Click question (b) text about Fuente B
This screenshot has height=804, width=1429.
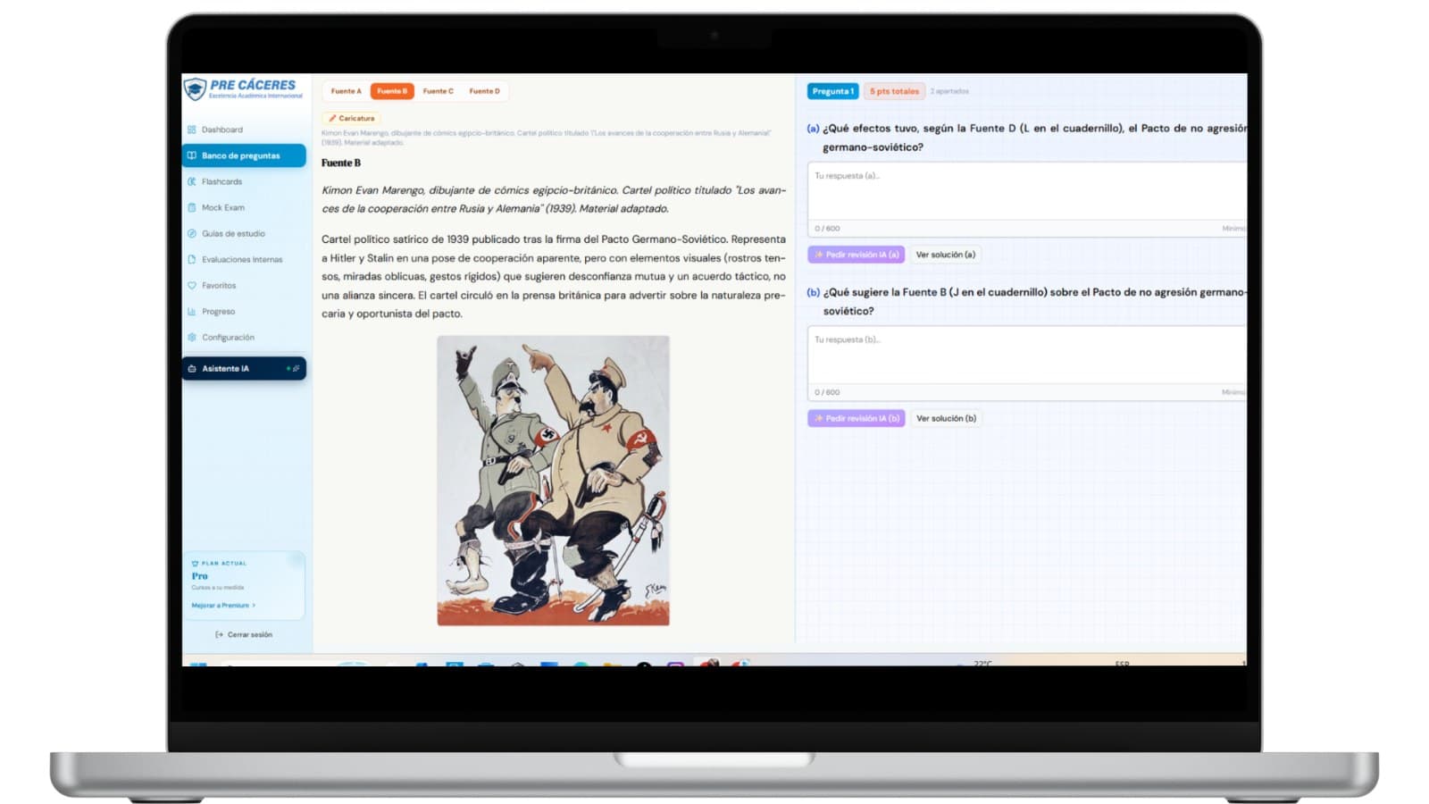(1034, 301)
